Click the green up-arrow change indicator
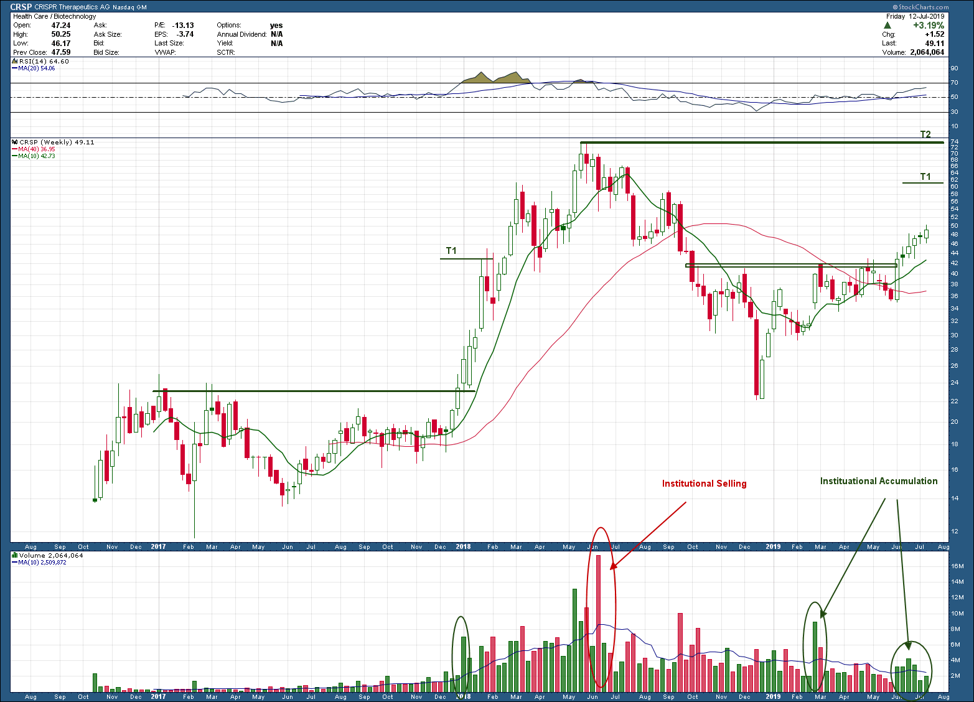Screen dimensions: 974x702 click(887, 26)
